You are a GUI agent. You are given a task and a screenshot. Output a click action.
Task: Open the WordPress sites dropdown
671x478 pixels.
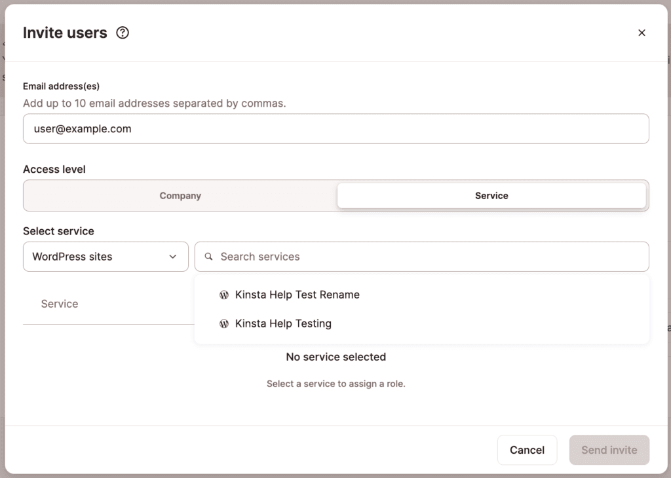[105, 257]
